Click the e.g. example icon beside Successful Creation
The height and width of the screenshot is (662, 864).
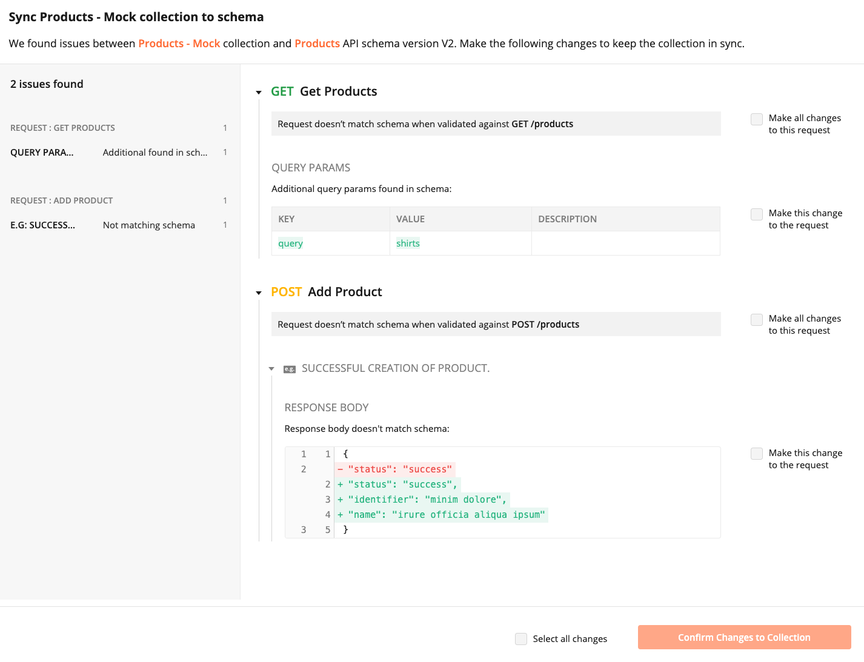click(290, 369)
